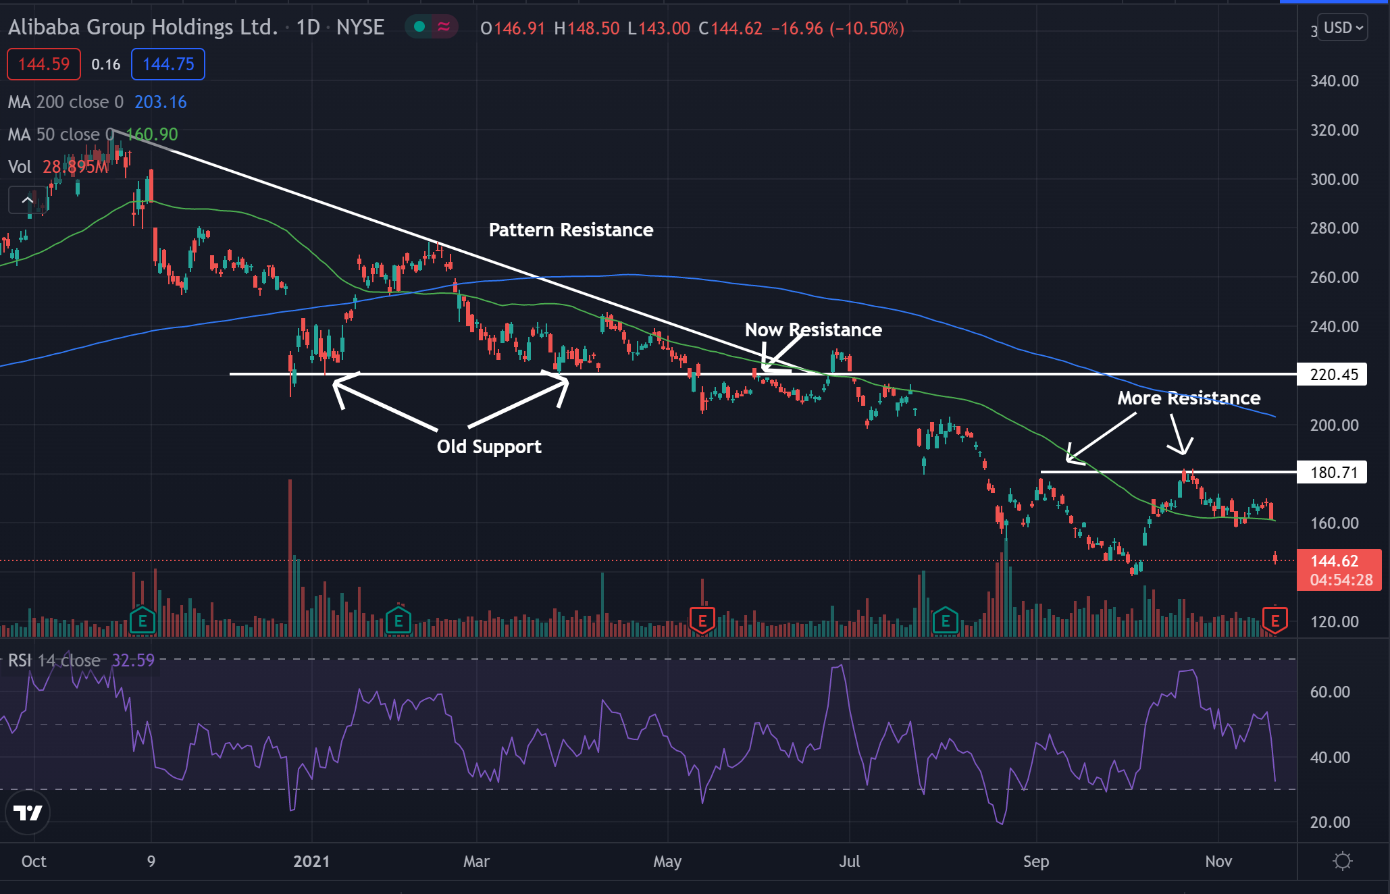Select the Alibaba Group Holdings Ltd. symbol title
The image size is (1390, 894).
pos(143,27)
